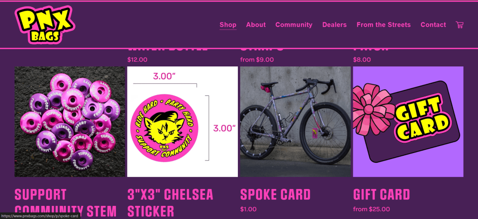The image size is (478, 219).
Task: Click the $12.00 water bottle price
Action: pyautogui.click(x=137, y=59)
